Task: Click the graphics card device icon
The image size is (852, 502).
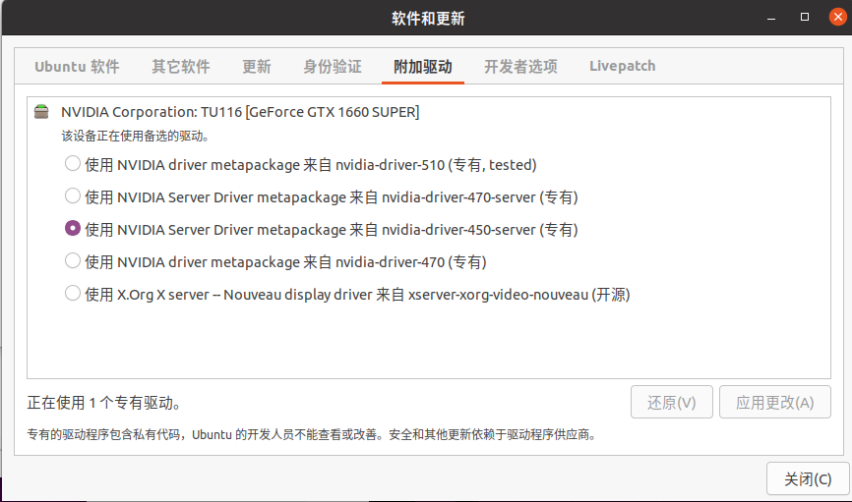Action: pyautogui.click(x=41, y=112)
